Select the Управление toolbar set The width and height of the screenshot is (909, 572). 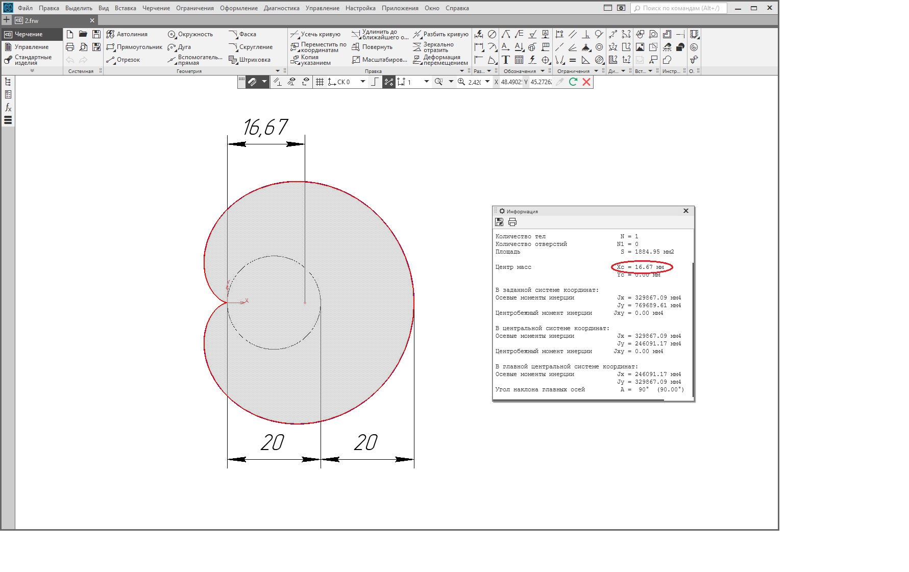(31, 47)
